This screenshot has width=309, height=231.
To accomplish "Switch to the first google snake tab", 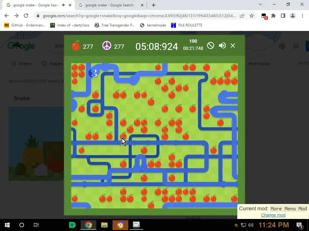I will pos(36,5).
